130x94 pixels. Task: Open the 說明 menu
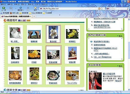pos(44,4)
